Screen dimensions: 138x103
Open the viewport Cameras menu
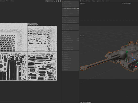[88, 1]
